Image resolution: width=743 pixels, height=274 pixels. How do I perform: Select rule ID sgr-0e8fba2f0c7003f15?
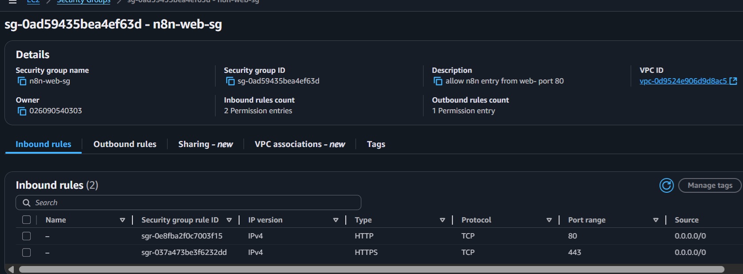[182, 236]
